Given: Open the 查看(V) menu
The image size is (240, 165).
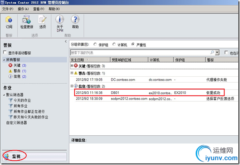Looking at the screenshot, I should click(39, 9).
